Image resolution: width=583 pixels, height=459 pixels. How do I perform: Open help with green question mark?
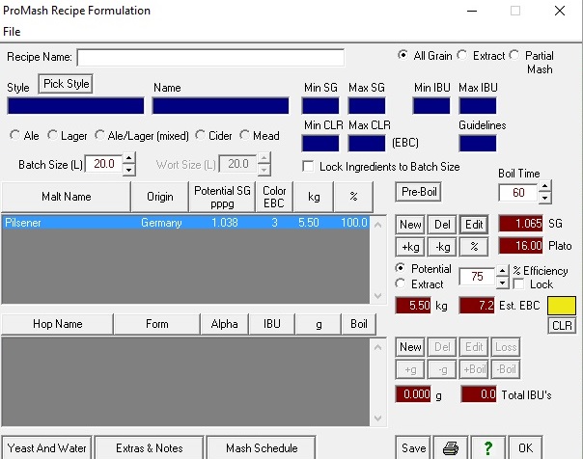pyautogui.click(x=487, y=447)
